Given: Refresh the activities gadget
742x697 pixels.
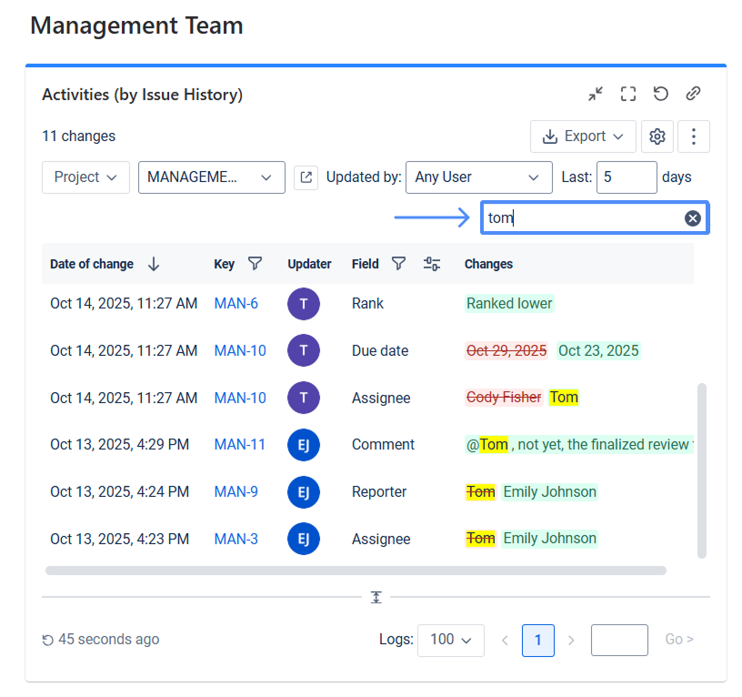Looking at the screenshot, I should (x=661, y=94).
